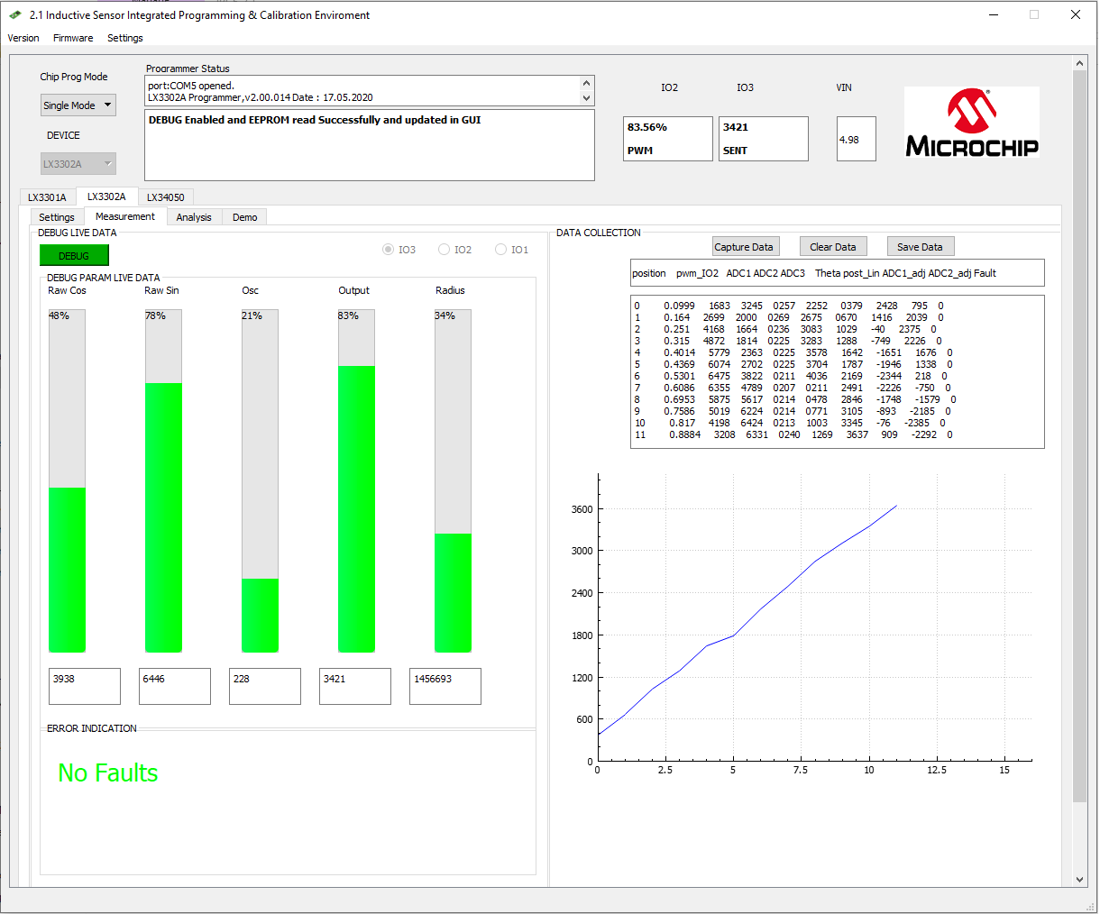Screen dimensions: 1100x914
Task: Click the application icon in title bar
Action: coord(15,15)
